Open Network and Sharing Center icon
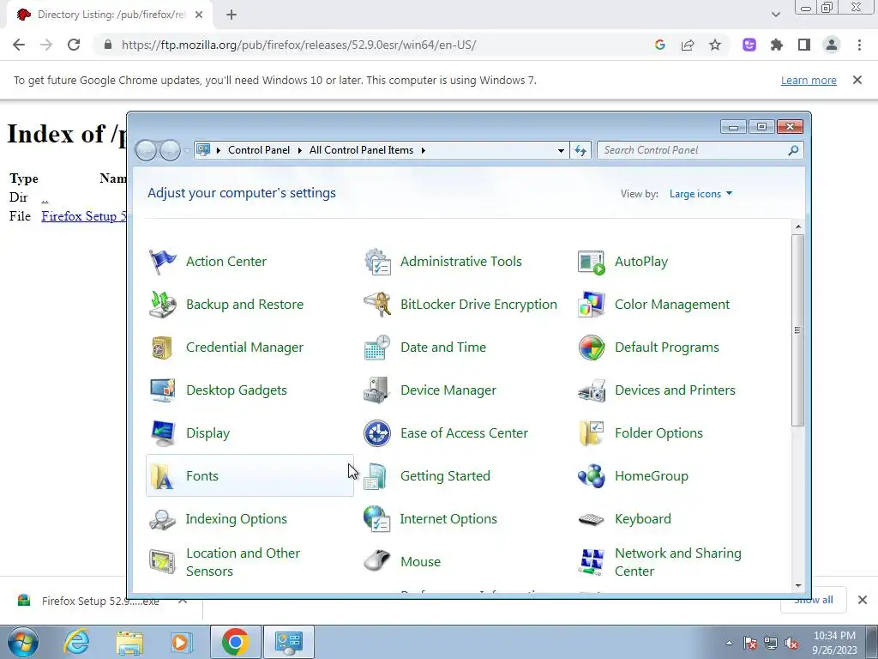The image size is (878, 659). point(592,562)
